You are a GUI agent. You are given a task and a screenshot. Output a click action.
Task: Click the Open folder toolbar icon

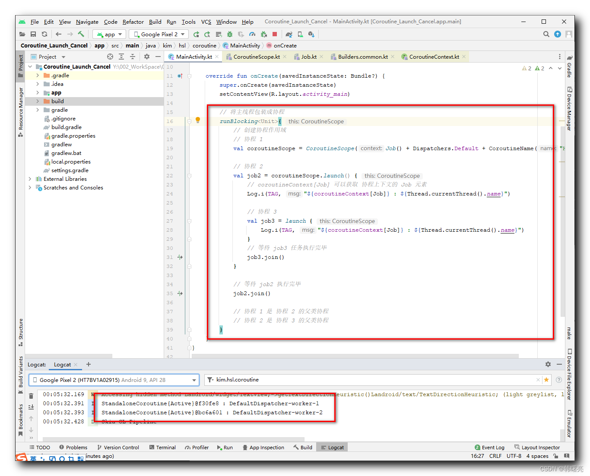pyautogui.click(x=22, y=34)
